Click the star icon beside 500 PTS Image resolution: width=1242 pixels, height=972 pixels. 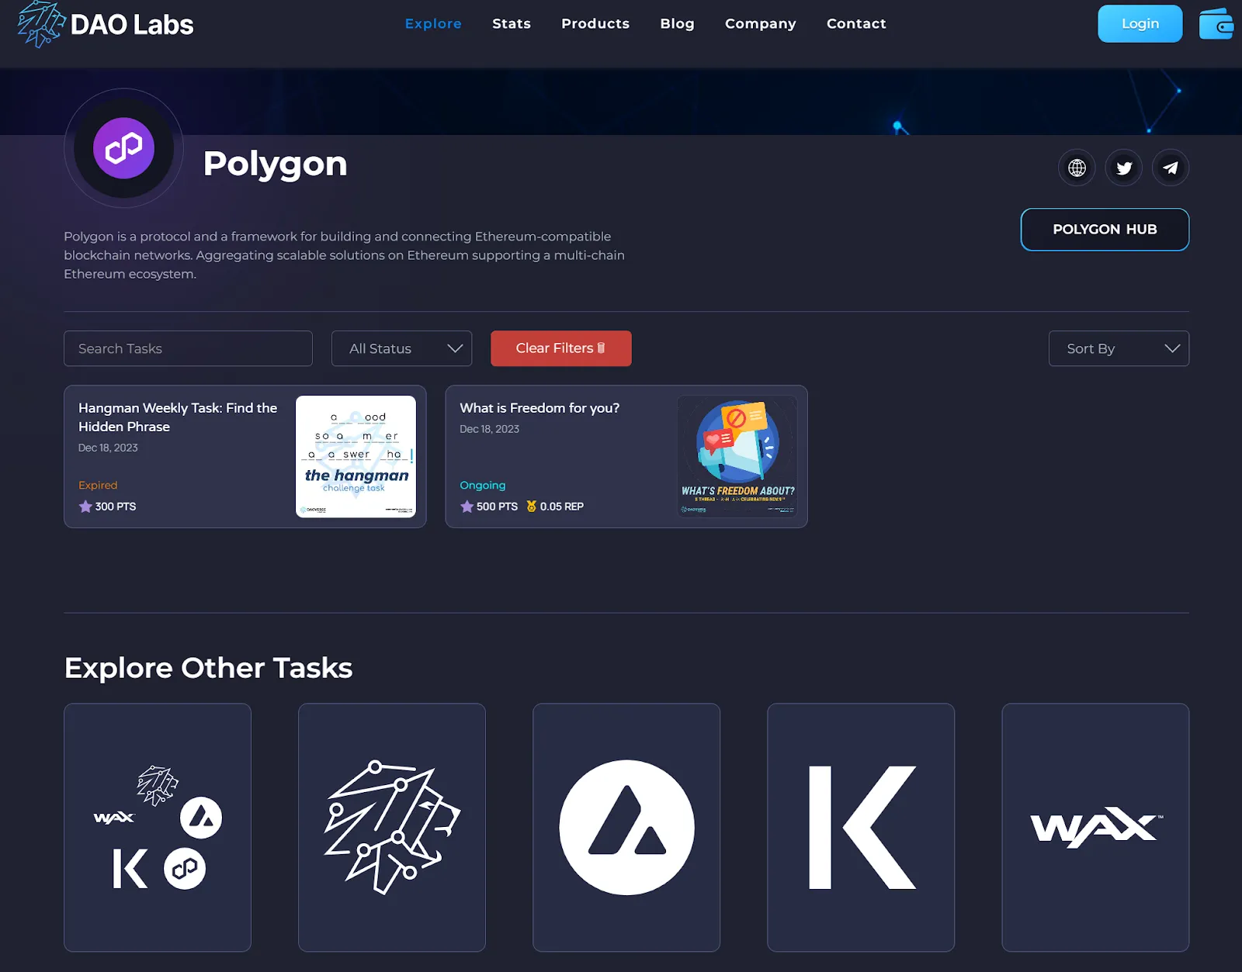[x=467, y=507]
